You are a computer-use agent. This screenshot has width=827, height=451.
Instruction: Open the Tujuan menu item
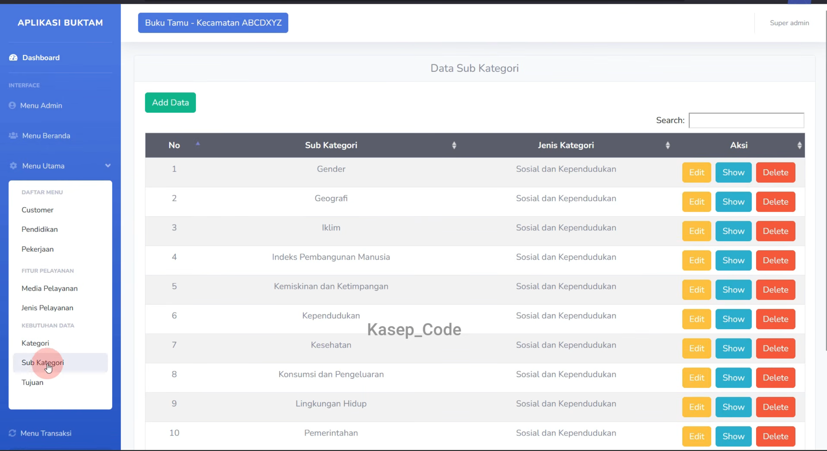click(x=32, y=383)
